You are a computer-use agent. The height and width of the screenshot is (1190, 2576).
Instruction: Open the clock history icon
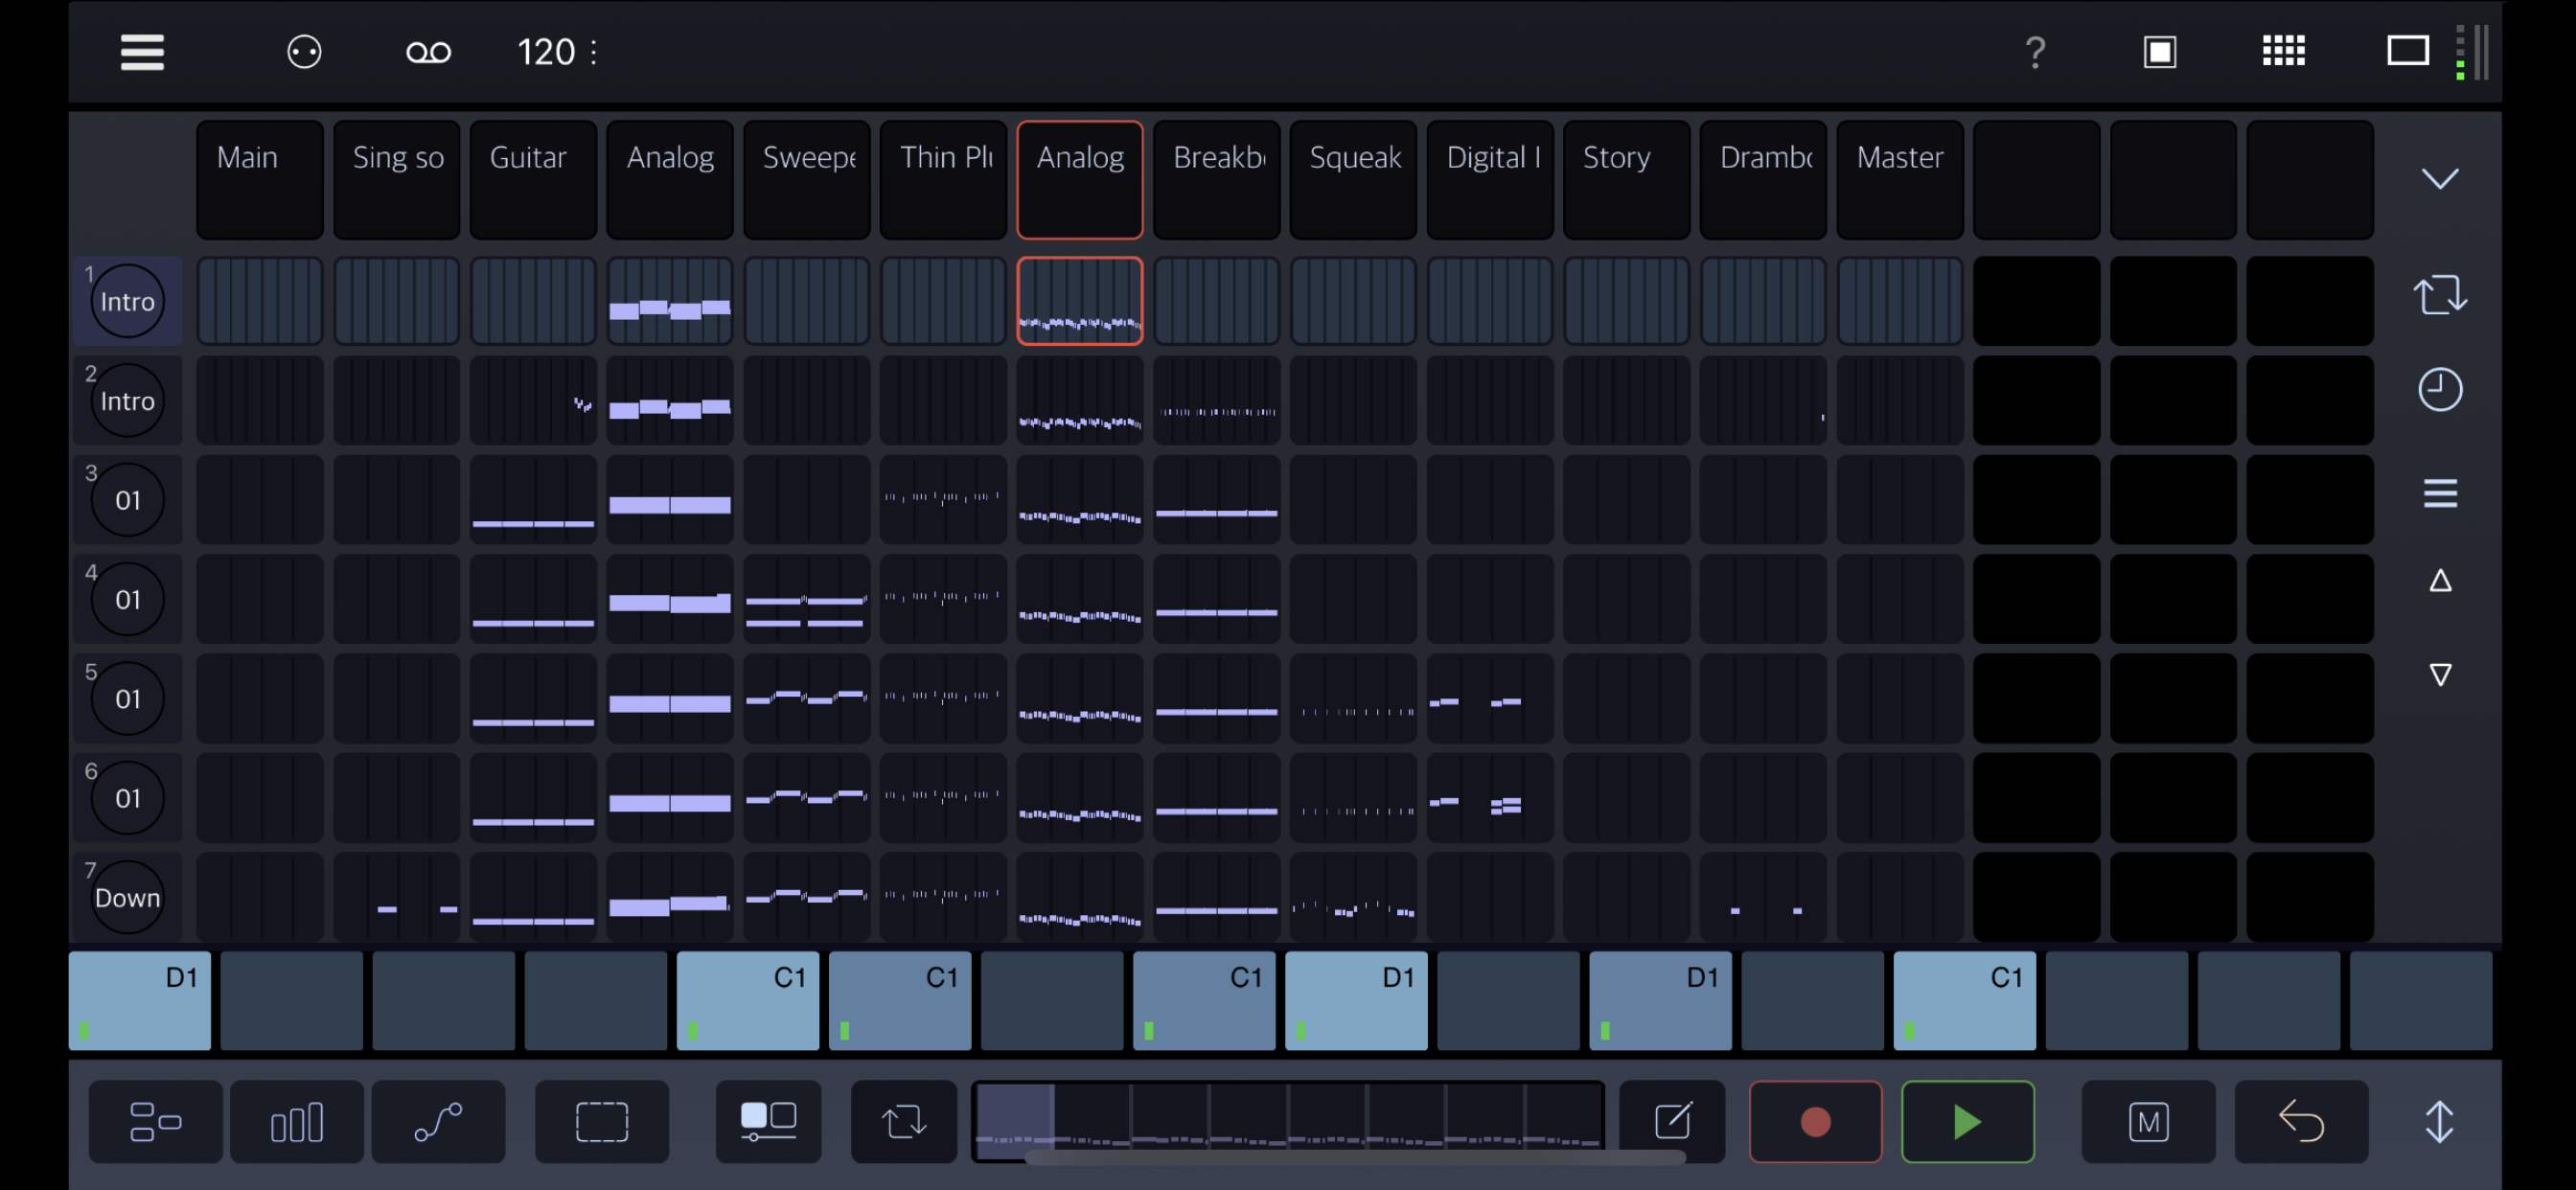click(x=2440, y=390)
